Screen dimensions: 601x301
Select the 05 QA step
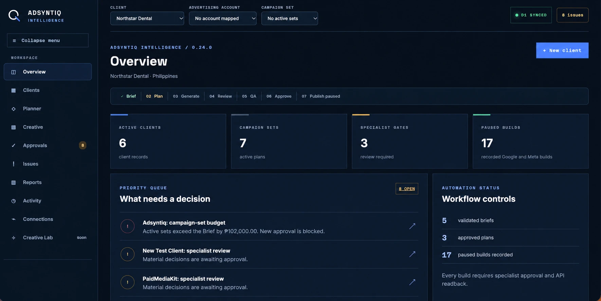click(x=249, y=96)
